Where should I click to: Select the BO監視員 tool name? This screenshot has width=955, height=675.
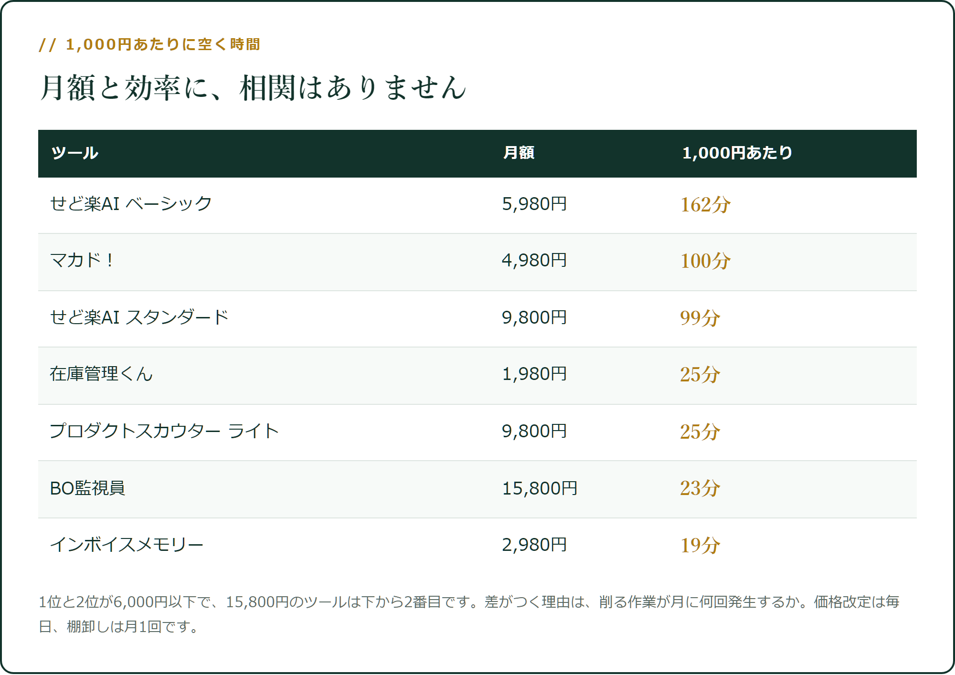(87, 488)
